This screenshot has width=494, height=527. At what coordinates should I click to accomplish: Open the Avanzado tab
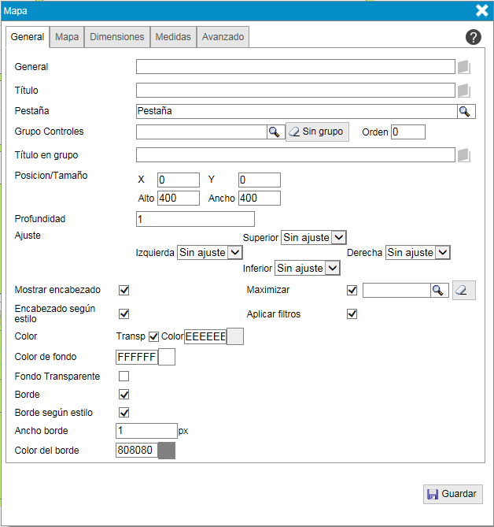[223, 37]
